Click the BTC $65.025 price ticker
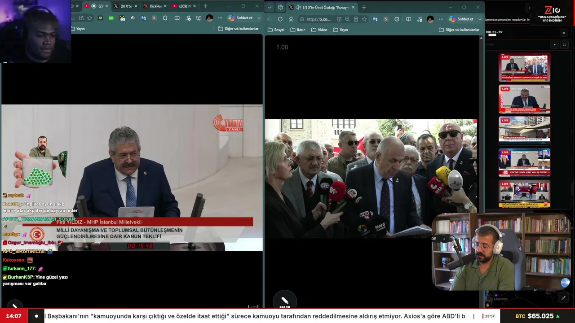 pyautogui.click(x=538, y=316)
